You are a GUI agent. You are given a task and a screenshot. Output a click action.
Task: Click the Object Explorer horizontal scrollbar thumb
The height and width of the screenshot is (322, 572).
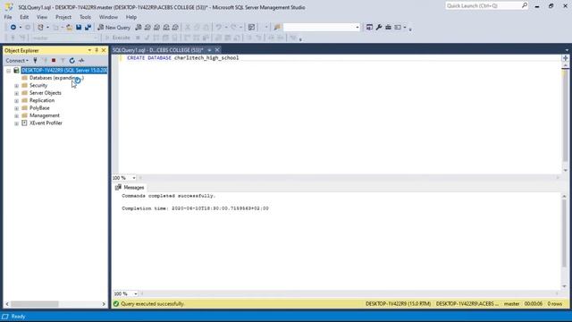[x=35, y=304]
